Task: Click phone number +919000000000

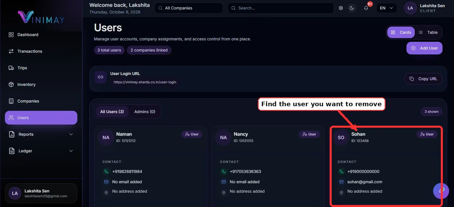Action: (x=363, y=171)
